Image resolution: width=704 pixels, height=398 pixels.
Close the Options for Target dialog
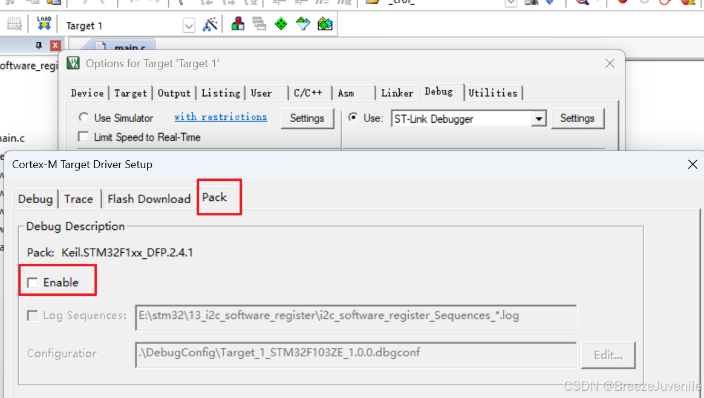(x=610, y=64)
